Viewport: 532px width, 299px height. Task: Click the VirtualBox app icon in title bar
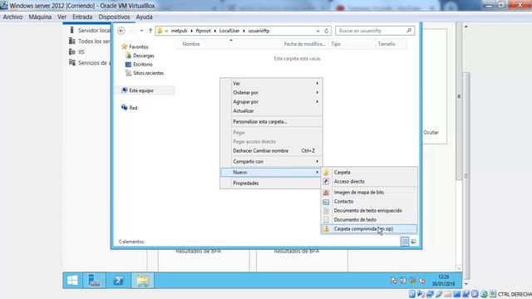[x=4, y=6]
